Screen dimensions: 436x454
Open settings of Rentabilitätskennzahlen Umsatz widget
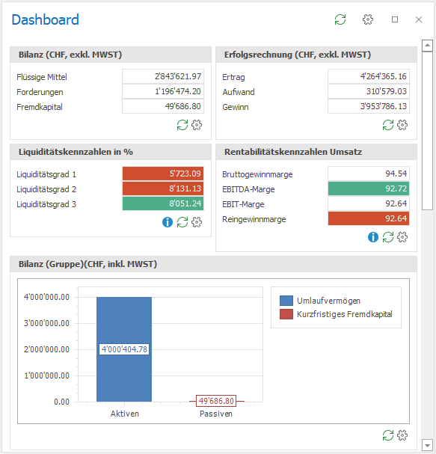point(402,237)
